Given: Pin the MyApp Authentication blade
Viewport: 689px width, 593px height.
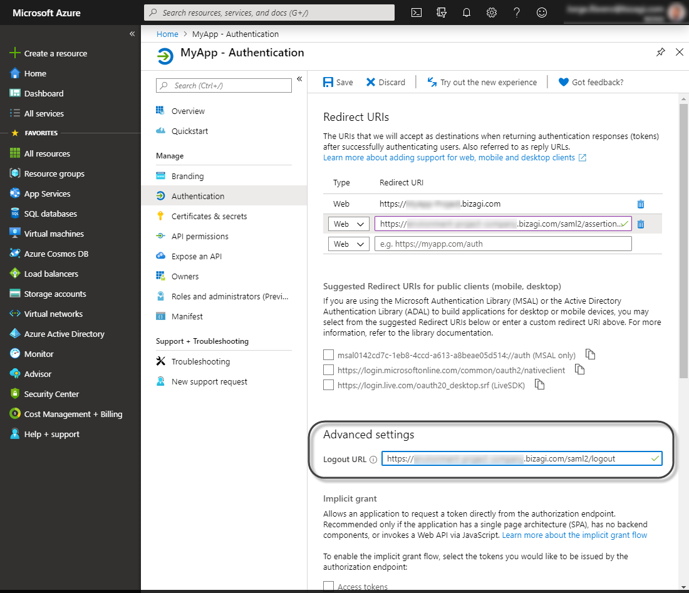Looking at the screenshot, I should (x=660, y=52).
